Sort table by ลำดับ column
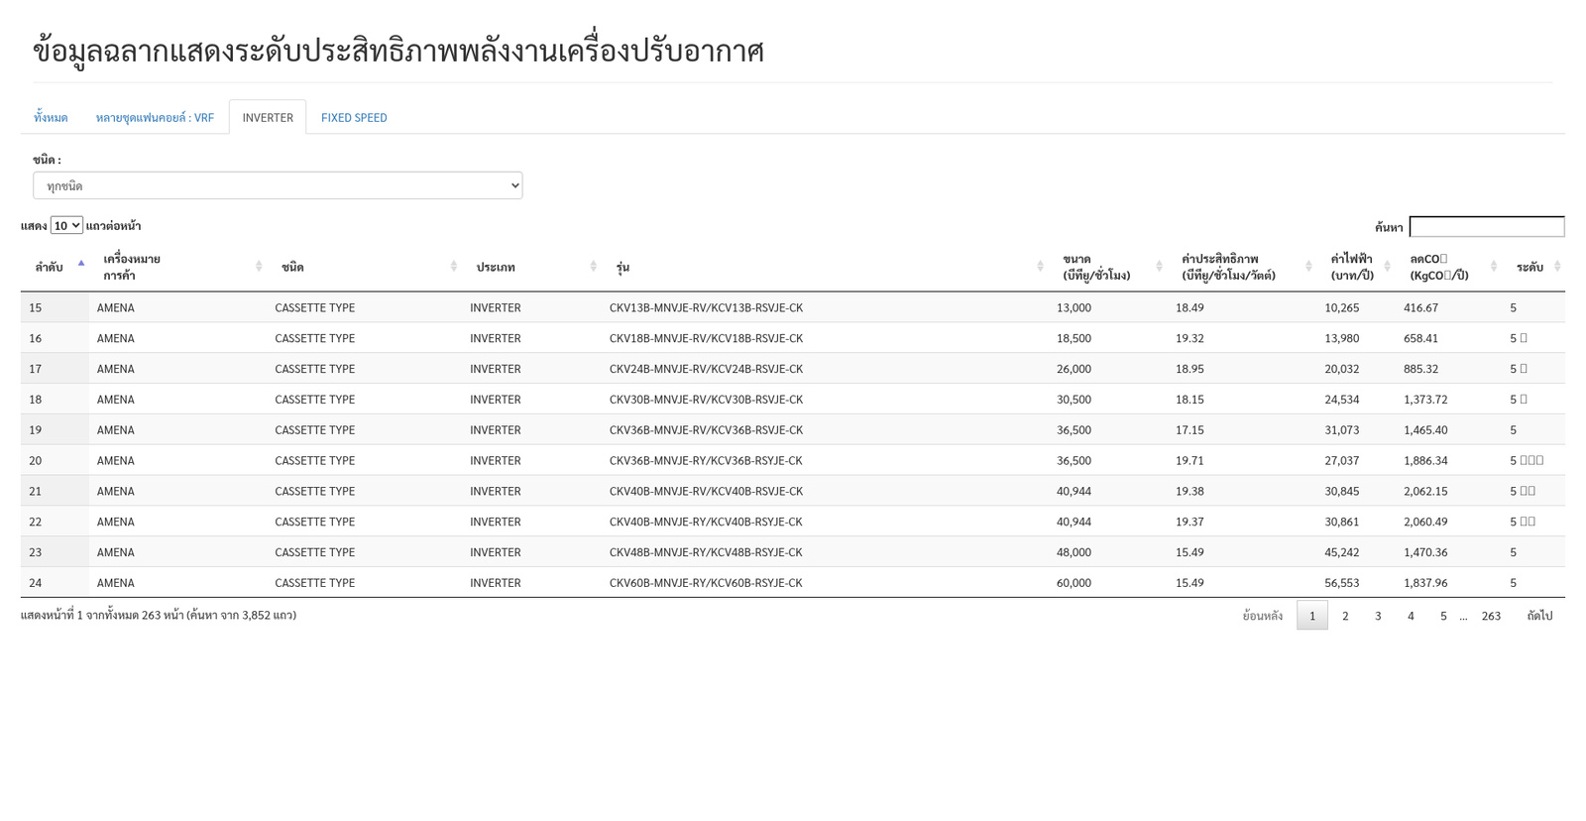1586x821 pixels. 55,267
